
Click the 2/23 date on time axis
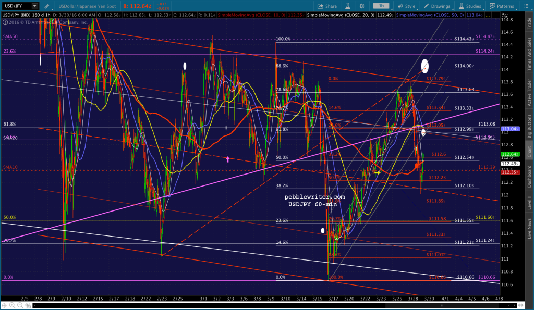click(162, 299)
